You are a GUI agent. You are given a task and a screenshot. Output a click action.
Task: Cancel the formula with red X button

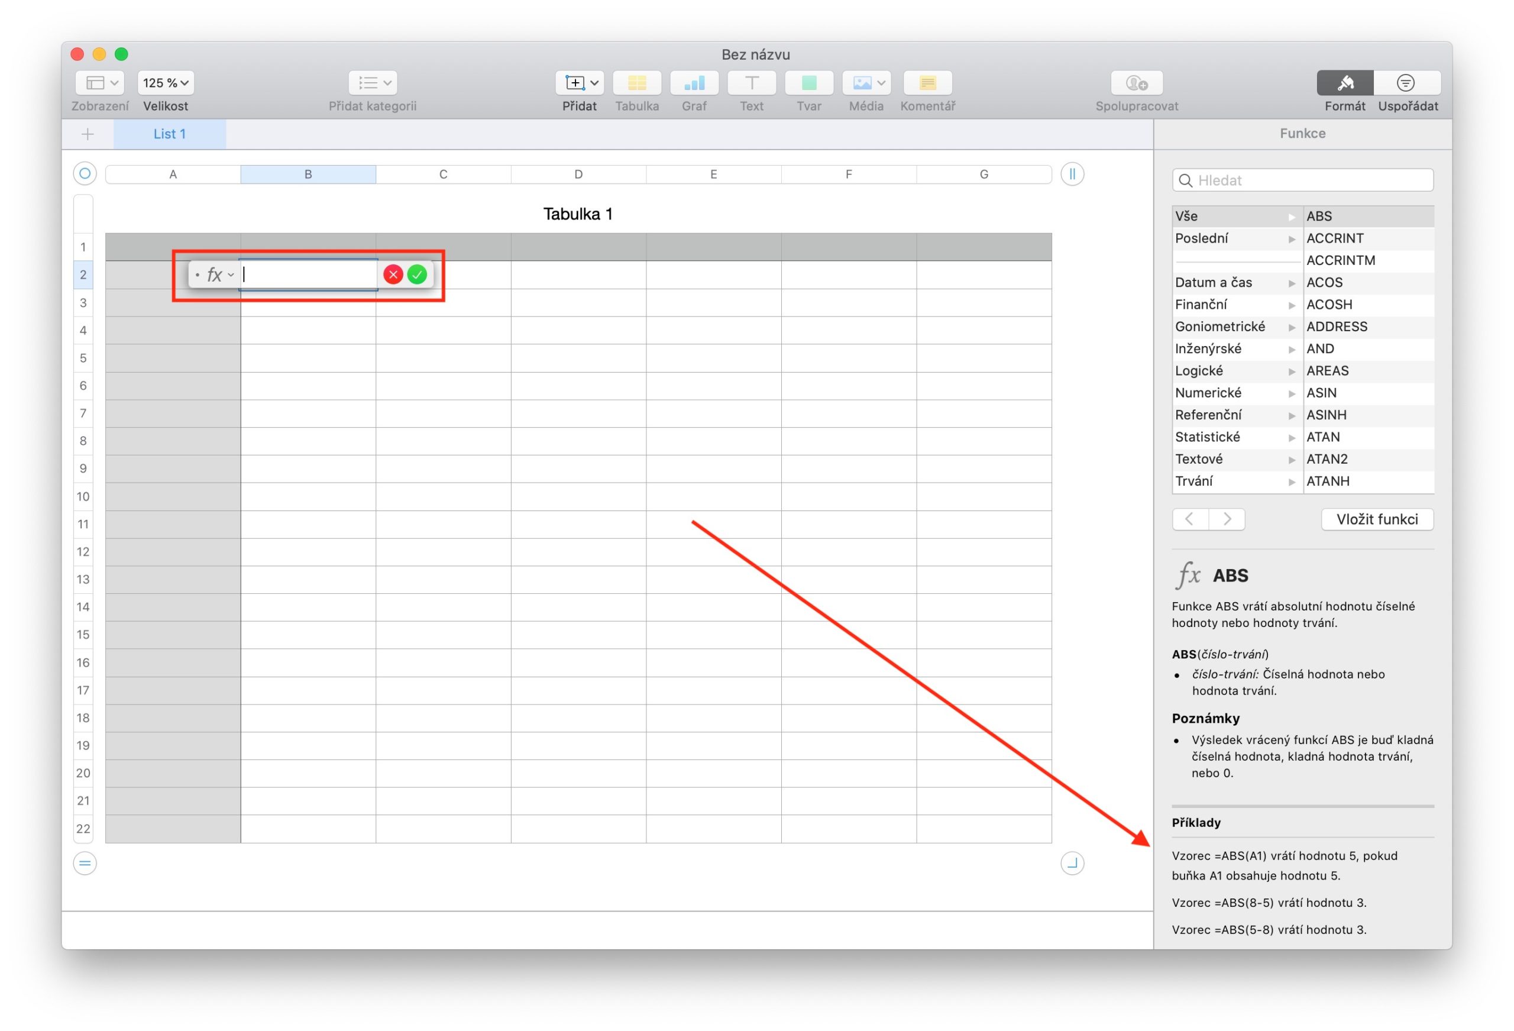point(393,274)
